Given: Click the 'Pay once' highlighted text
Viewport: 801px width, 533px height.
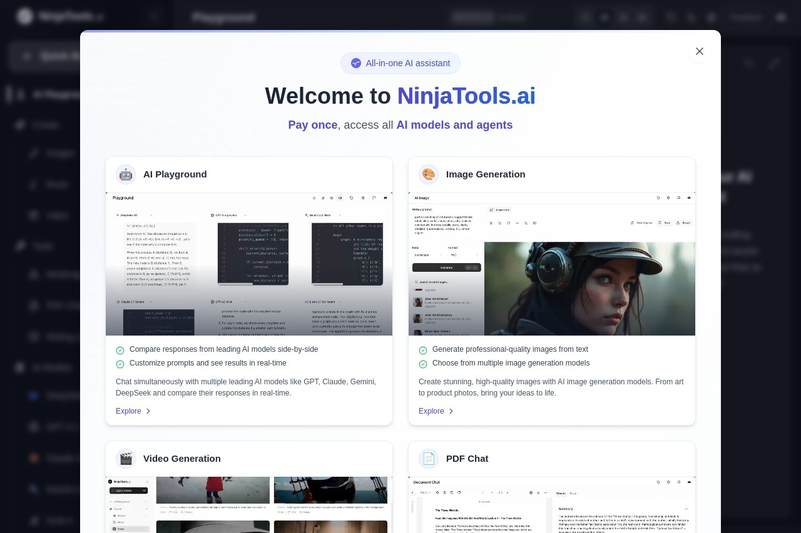Looking at the screenshot, I should coord(313,125).
